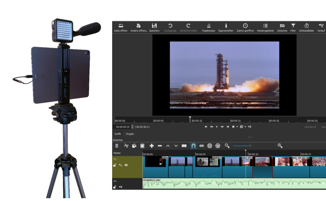The height and width of the screenshot is (201, 326).
Task: Click the append plus icon in timeline
Action: pos(152,146)
